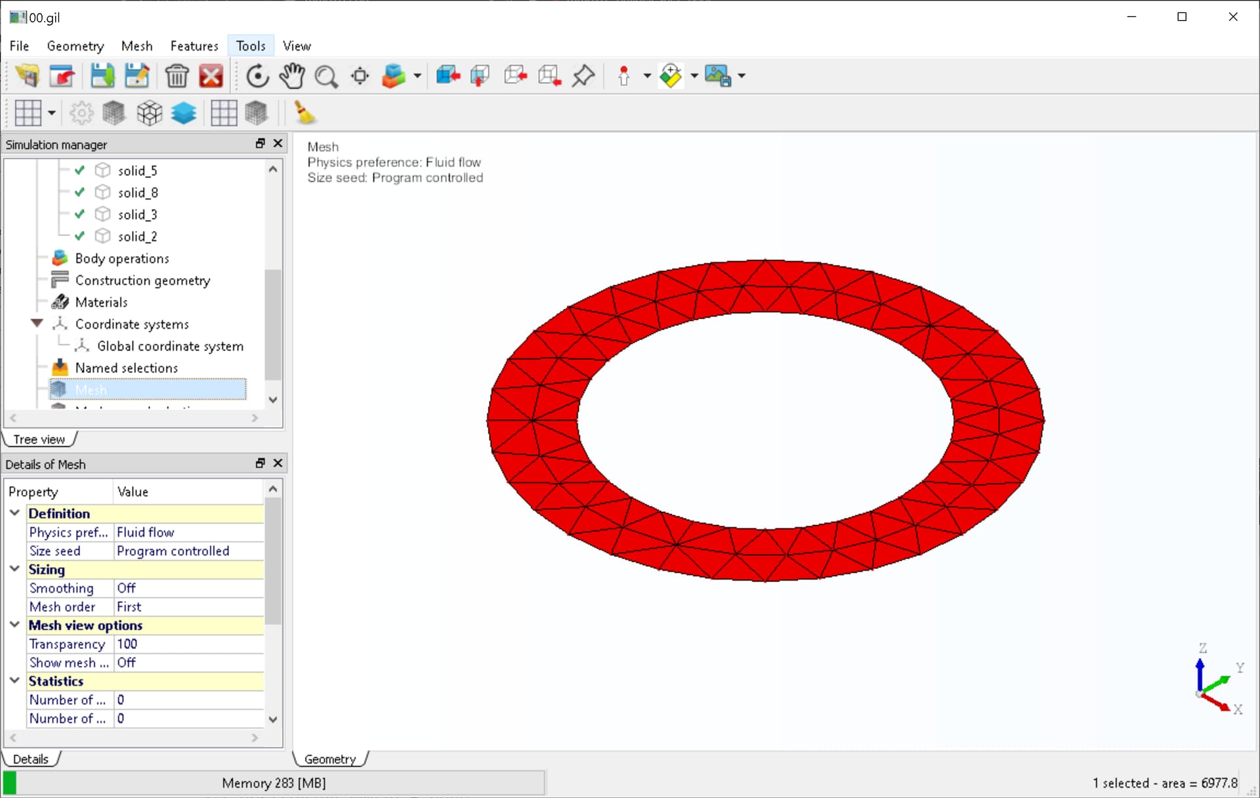Click the green floppy save icon
Image resolution: width=1260 pixels, height=798 pixels.
(102, 76)
